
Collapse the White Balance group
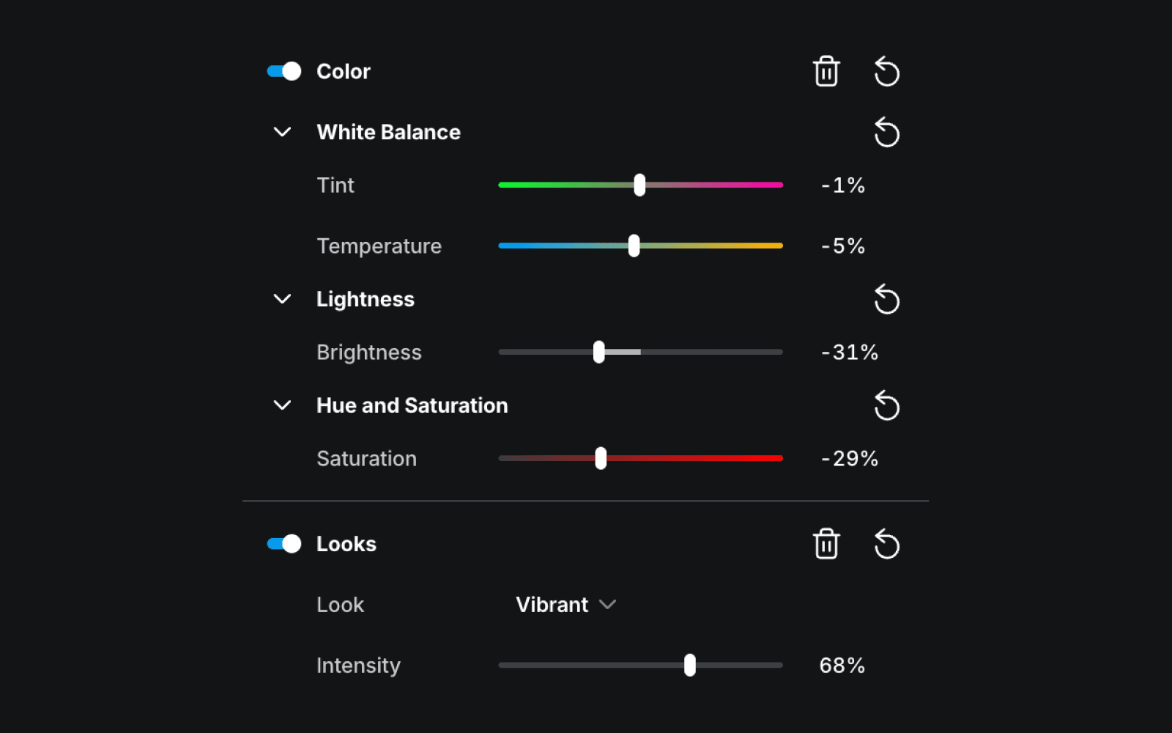coord(282,132)
